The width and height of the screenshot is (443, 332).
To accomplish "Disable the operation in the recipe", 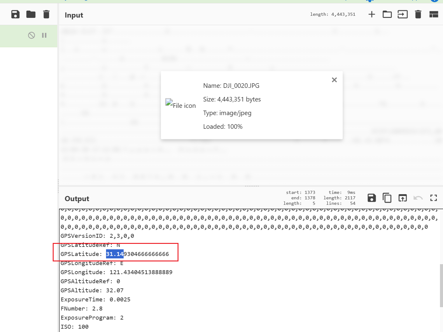I will click(x=32, y=35).
